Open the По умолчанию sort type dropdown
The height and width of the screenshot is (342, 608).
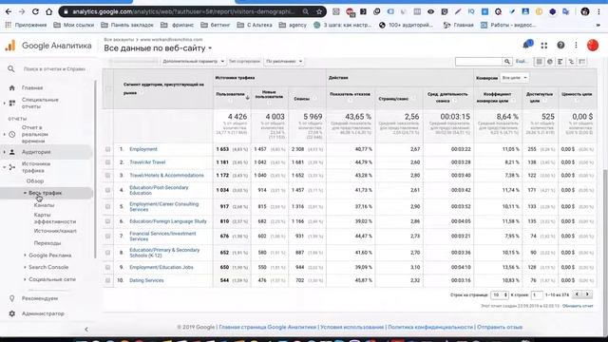pyautogui.click(x=284, y=61)
